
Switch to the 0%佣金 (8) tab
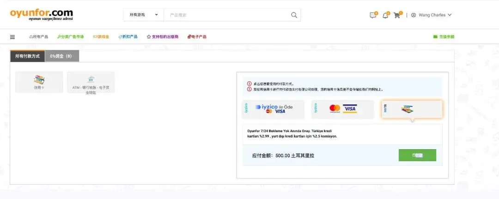click(62, 56)
